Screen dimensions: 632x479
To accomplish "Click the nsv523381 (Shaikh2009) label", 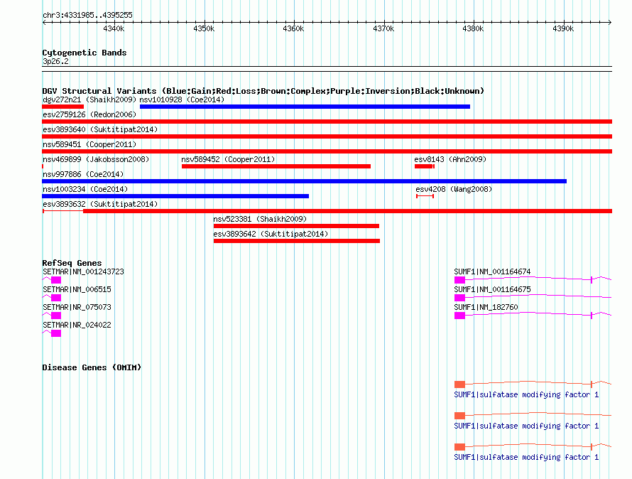I will tap(260, 219).
